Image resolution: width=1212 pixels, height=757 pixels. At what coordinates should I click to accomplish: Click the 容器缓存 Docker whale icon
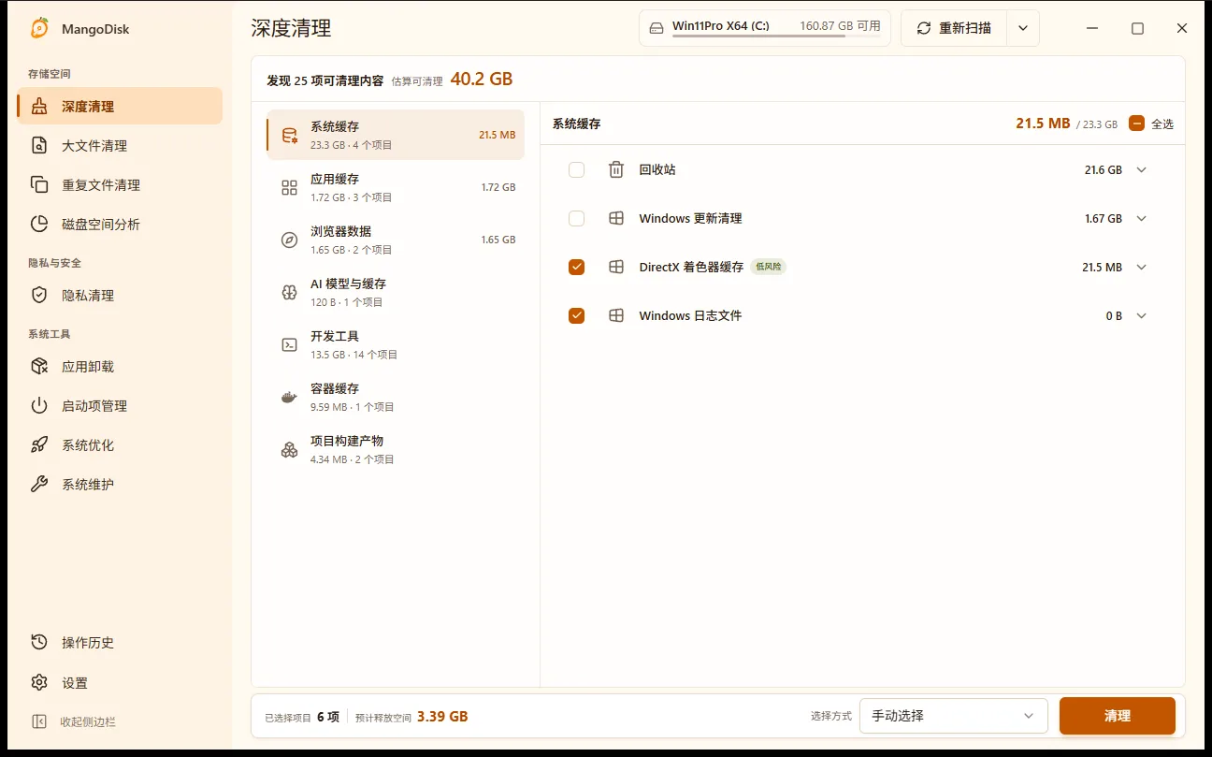(x=290, y=398)
